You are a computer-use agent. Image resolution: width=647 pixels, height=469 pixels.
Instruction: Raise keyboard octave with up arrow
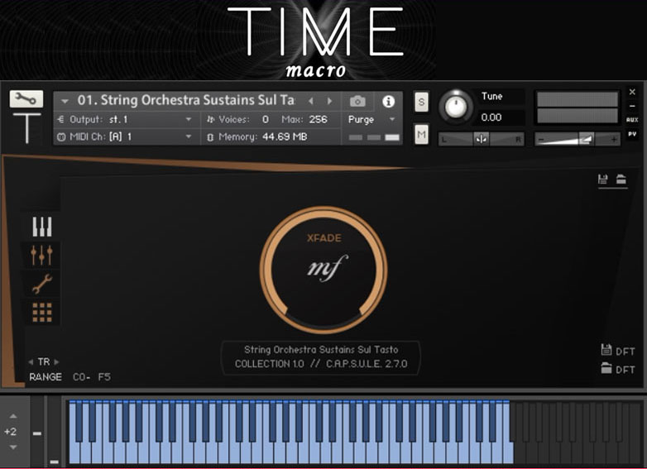pyautogui.click(x=12, y=417)
